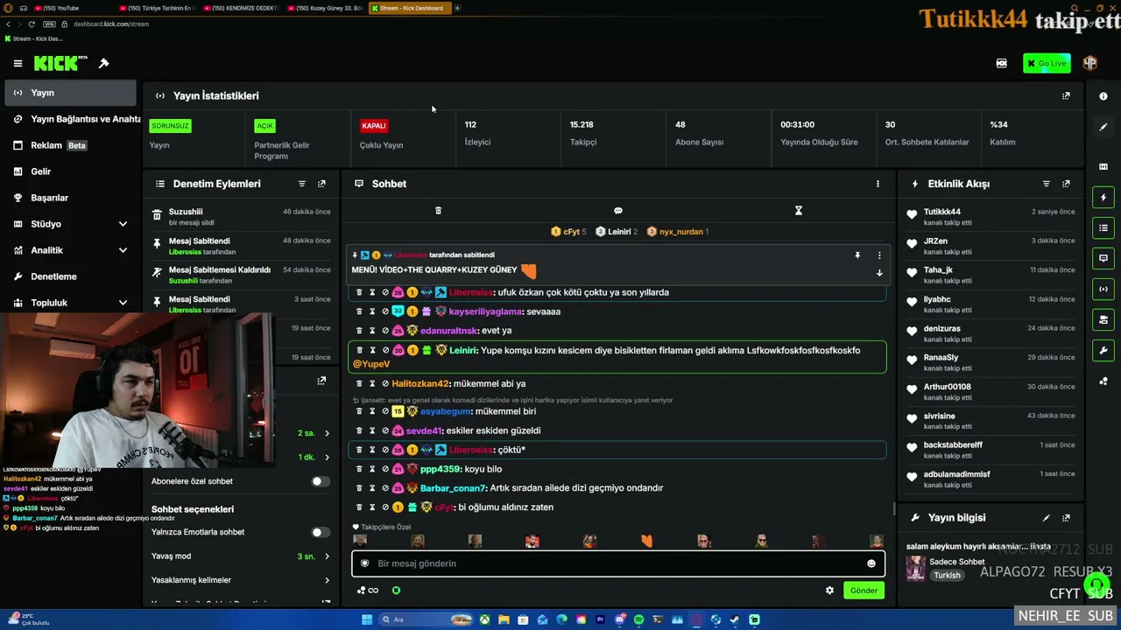
Task: Delete ppp4359's message with trash icon
Action: click(x=359, y=469)
